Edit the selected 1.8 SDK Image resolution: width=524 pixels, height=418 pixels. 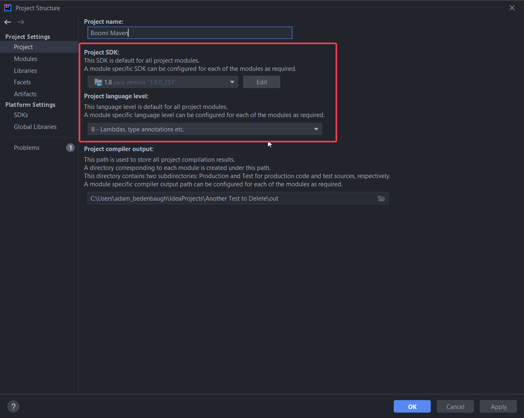tap(261, 82)
